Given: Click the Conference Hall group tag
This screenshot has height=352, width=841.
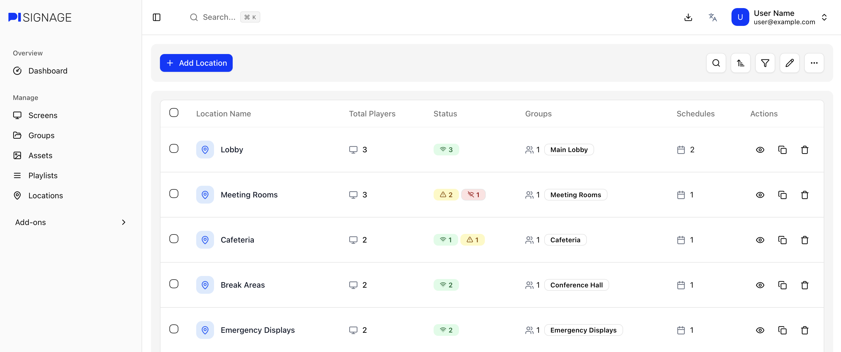Looking at the screenshot, I should (x=576, y=285).
